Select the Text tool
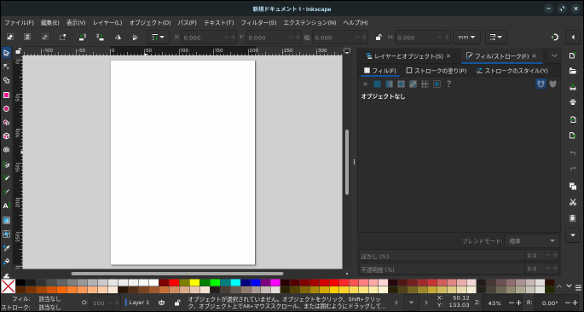The height and width of the screenshot is (312, 584). 6,206
